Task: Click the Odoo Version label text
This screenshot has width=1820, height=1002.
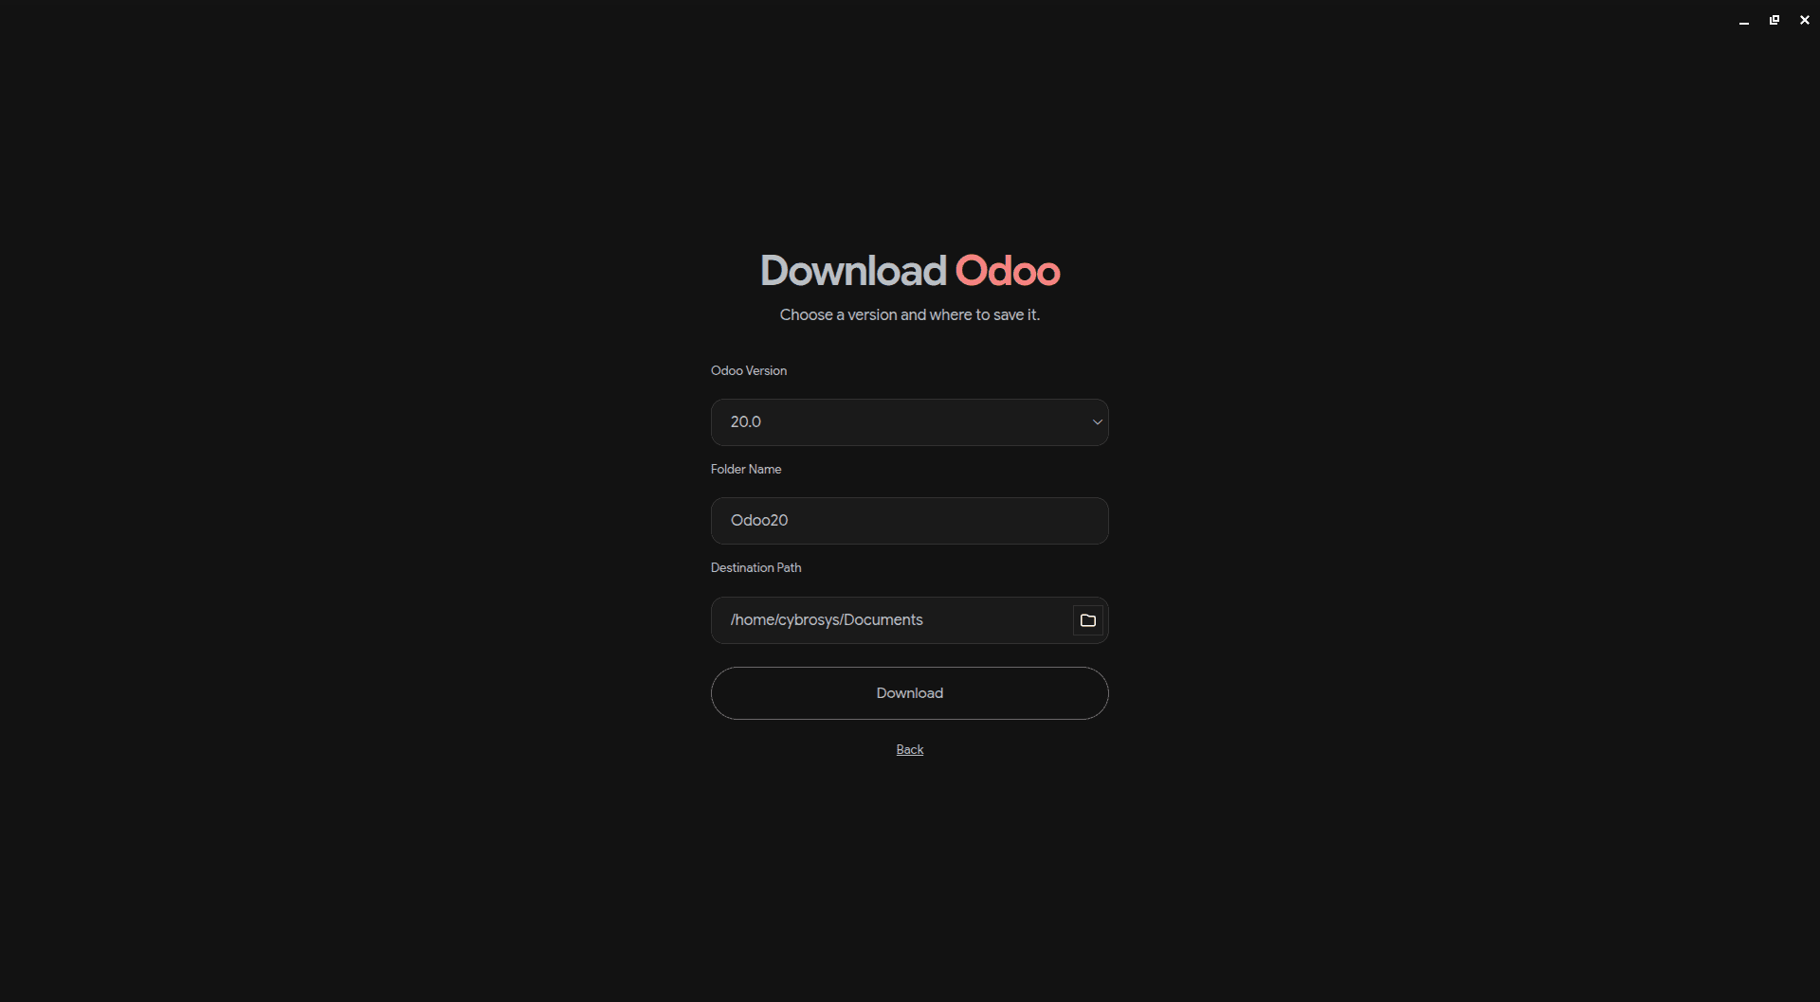Action: tap(749, 370)
